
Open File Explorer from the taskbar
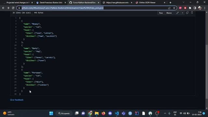[97, 113]
